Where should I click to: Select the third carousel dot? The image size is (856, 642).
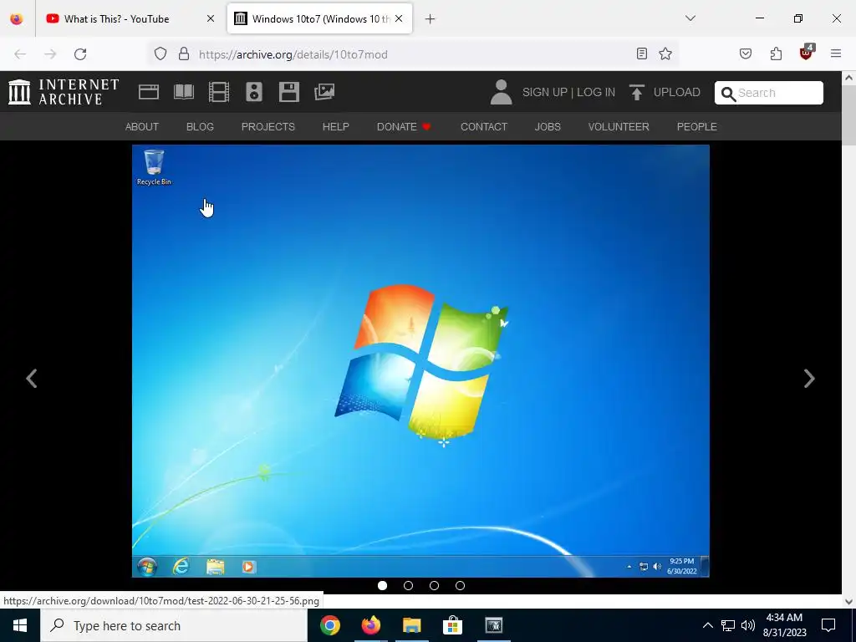[x=434, y=585]
